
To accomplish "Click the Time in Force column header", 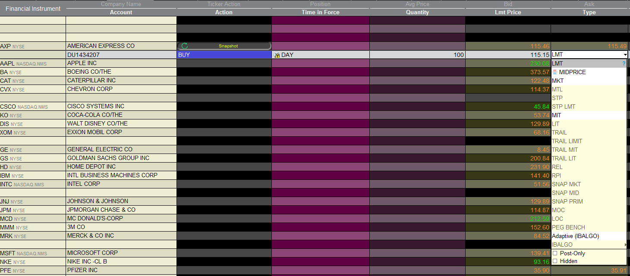I will coord(321,12).
